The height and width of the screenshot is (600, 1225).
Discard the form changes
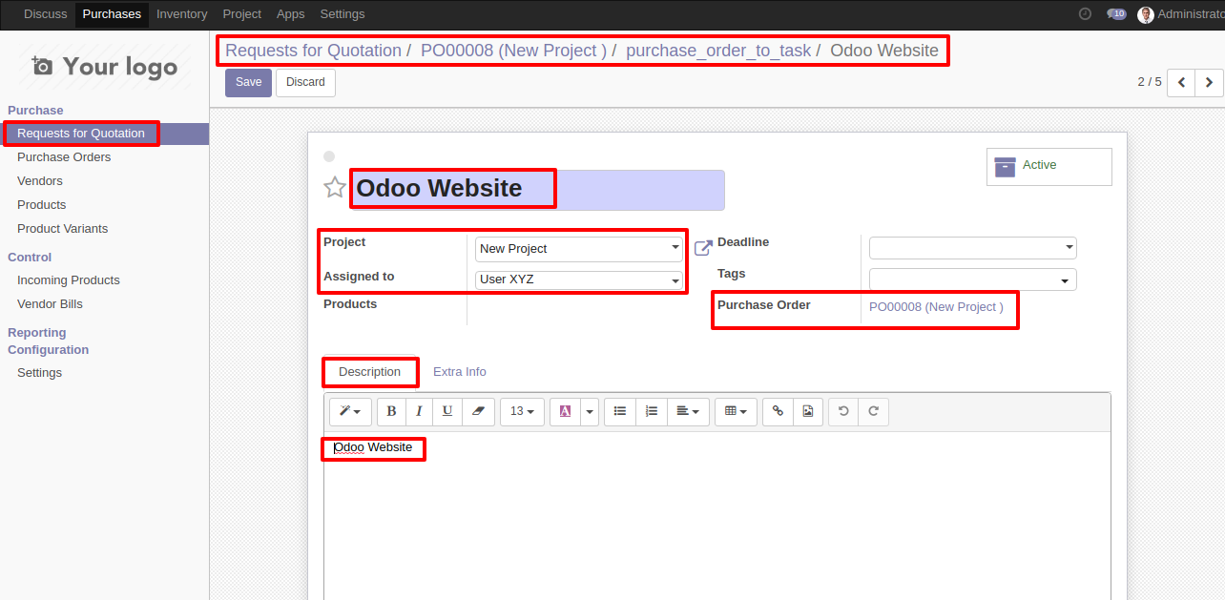[305, 82]
